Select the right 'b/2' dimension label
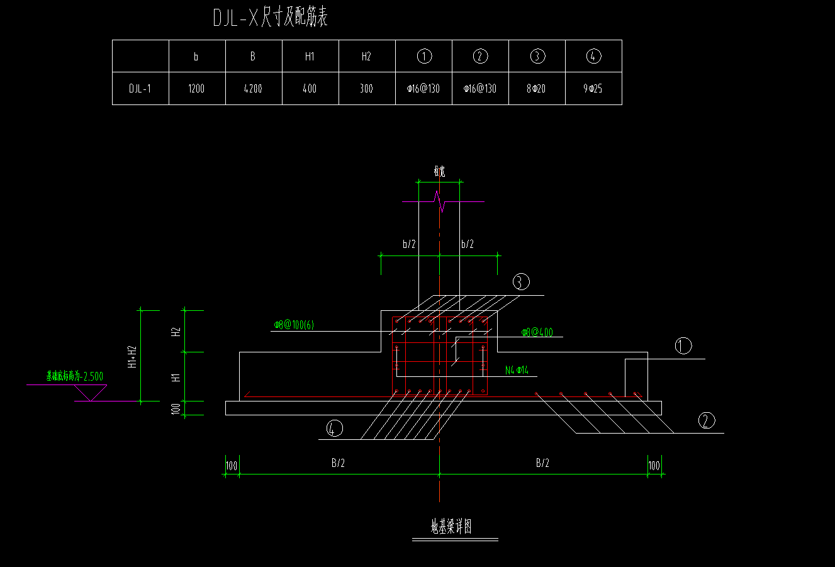This screenshot has height=567, width=835. (468, 245)
